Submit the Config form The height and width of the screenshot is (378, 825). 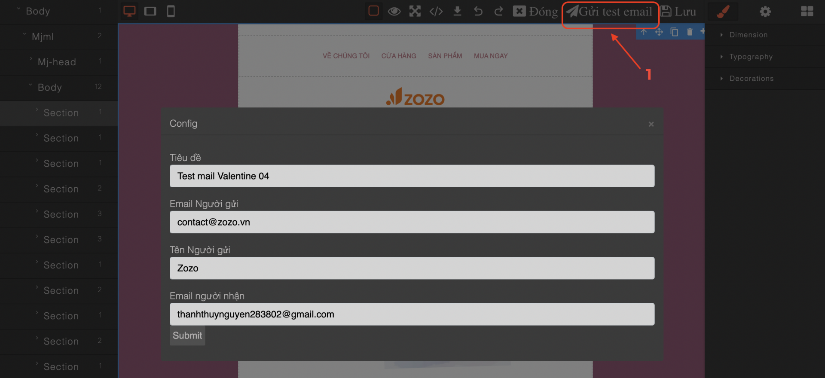pos(187,335)
